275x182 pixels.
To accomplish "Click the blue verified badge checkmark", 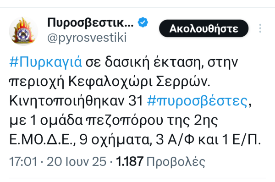I will tap(143, 22).
